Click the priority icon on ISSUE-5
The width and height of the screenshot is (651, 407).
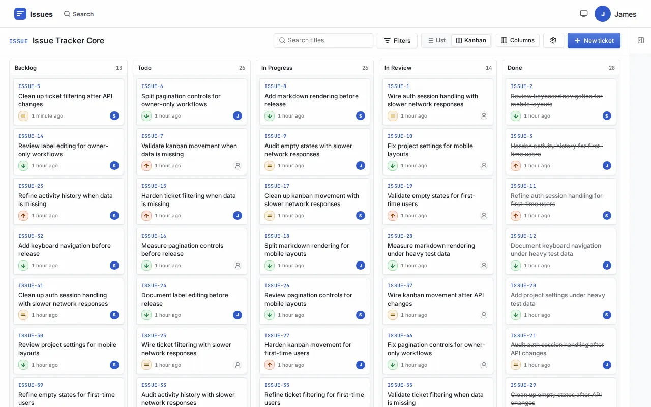coord(23,116)
